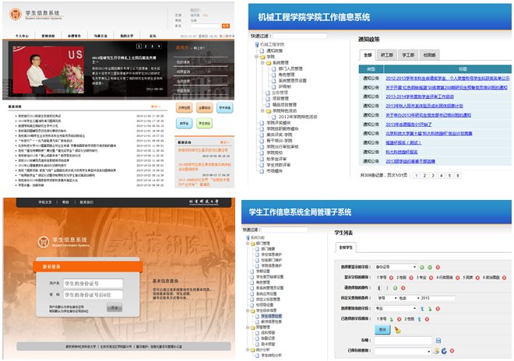Click the blue 查询 button
This screenshot has width=514, height=361.
382,329
